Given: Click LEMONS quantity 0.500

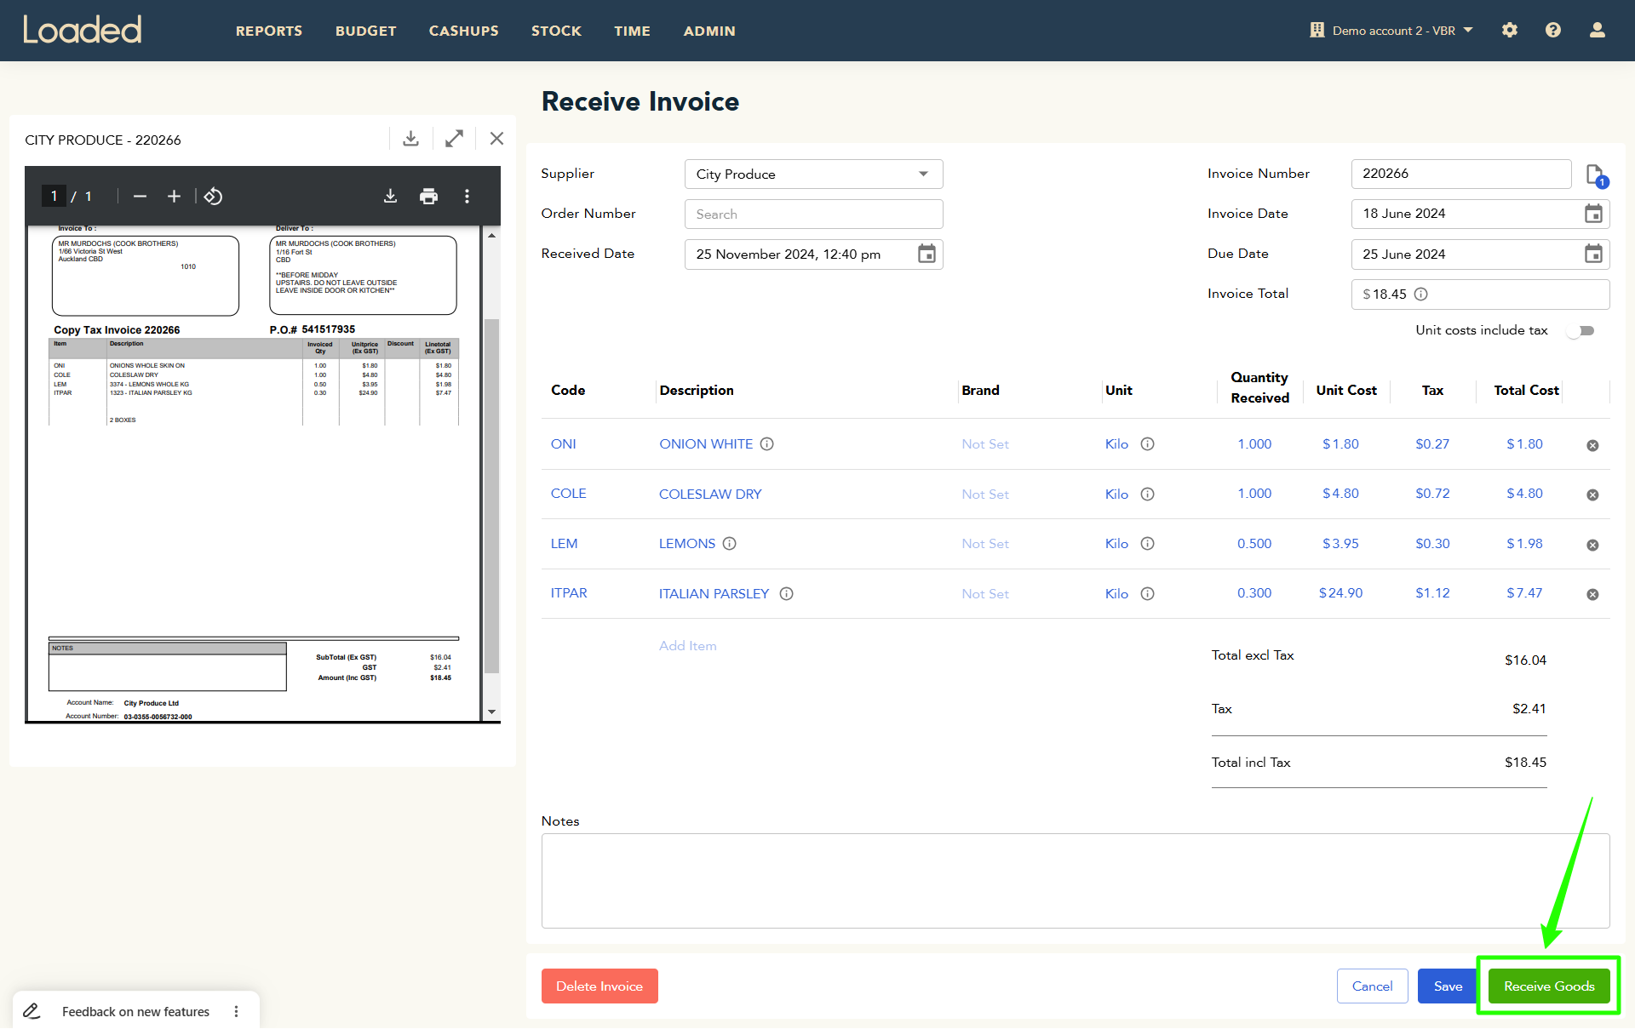Looking at the screenshot, I should point(1254,544).
